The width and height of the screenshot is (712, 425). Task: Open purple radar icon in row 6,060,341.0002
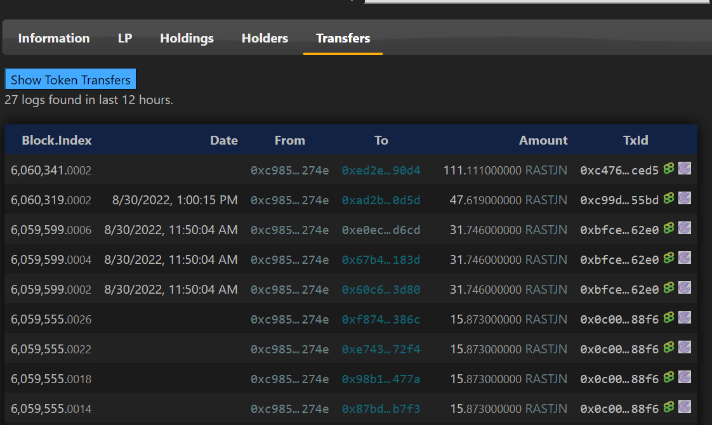pyautogui.click(x=685, y=169)
